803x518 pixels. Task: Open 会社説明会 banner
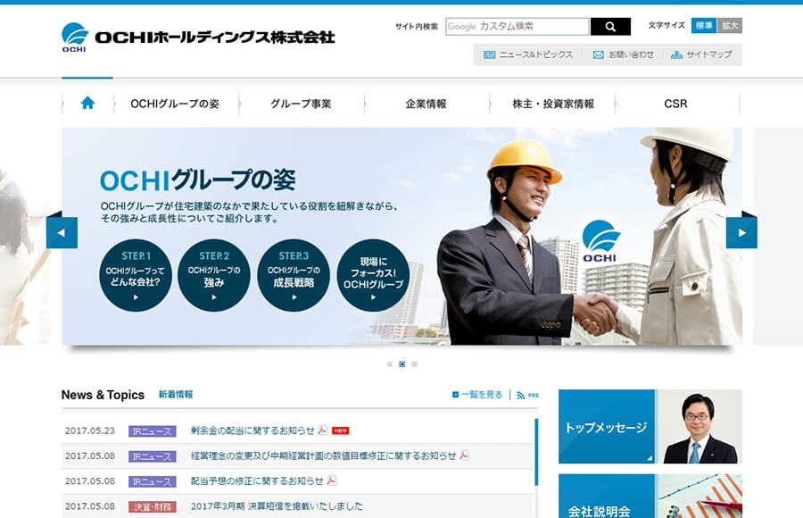pos(650,496)
